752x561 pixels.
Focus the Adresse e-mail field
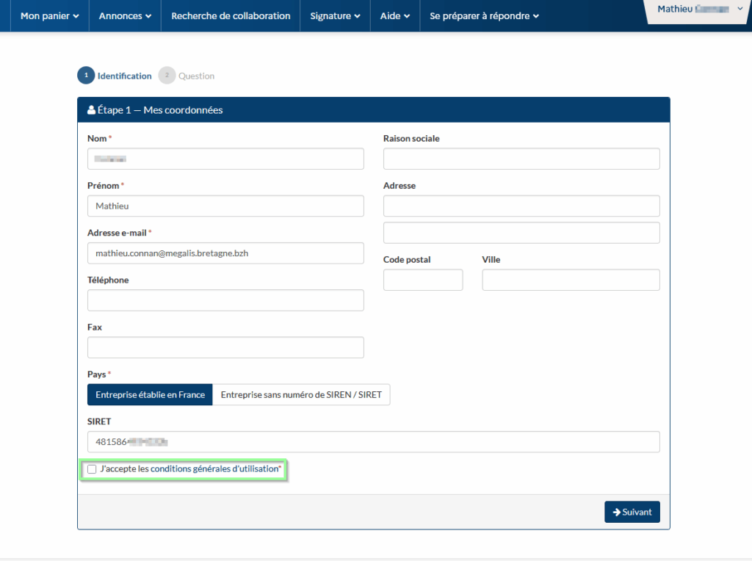pyautogui.click(x=225, y=253)
